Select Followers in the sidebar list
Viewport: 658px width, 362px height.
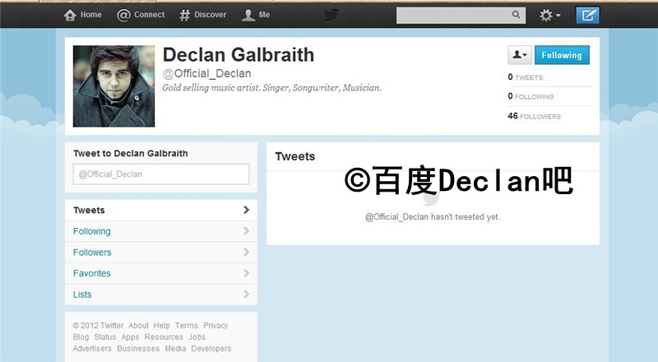[161, 253]
